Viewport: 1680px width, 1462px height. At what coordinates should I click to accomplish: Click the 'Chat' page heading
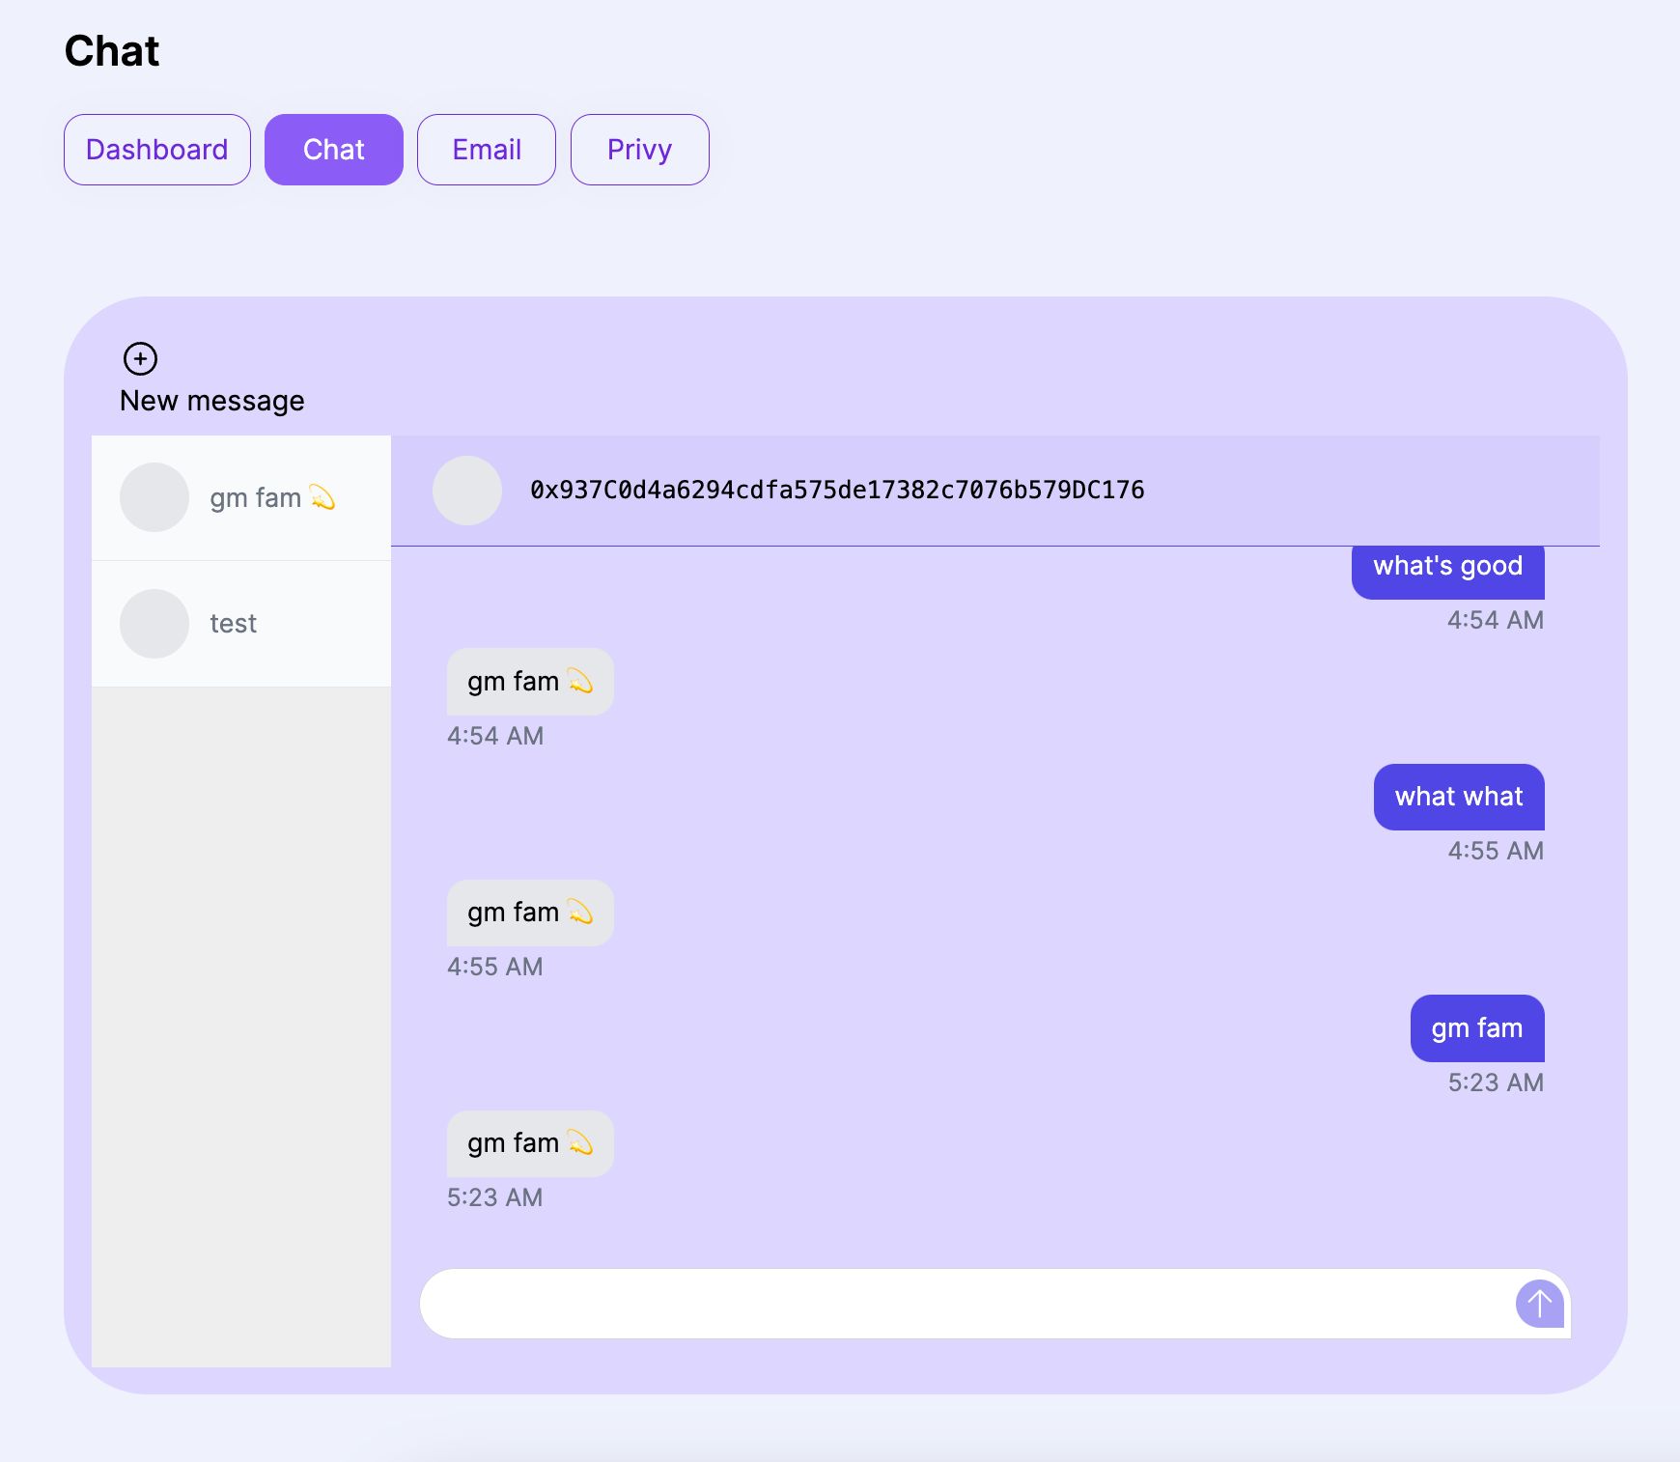pos(112,51)
